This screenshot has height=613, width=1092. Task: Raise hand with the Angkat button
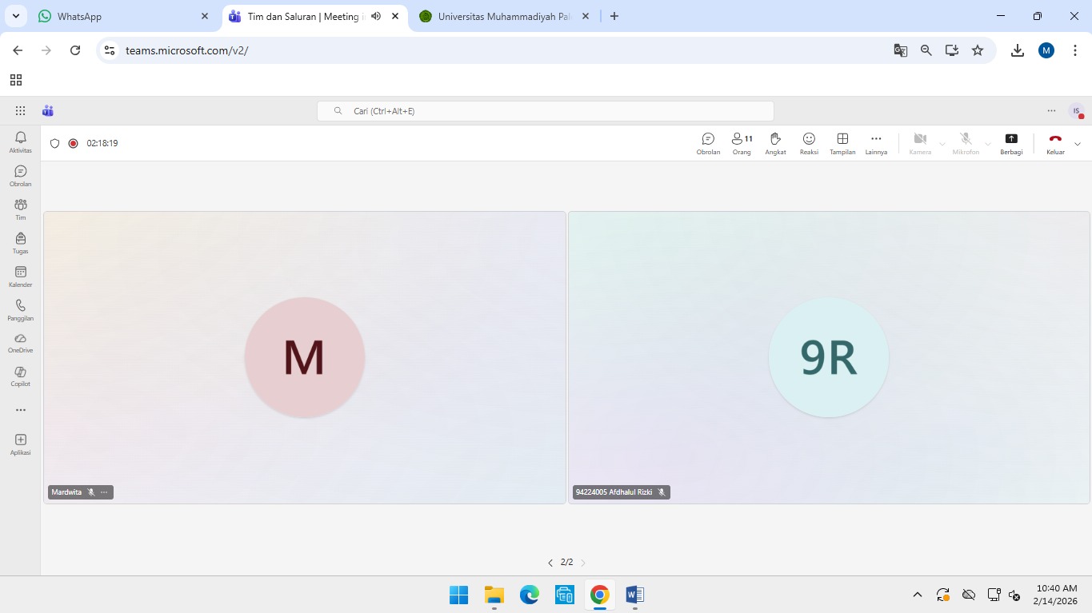tap(775, 143)
